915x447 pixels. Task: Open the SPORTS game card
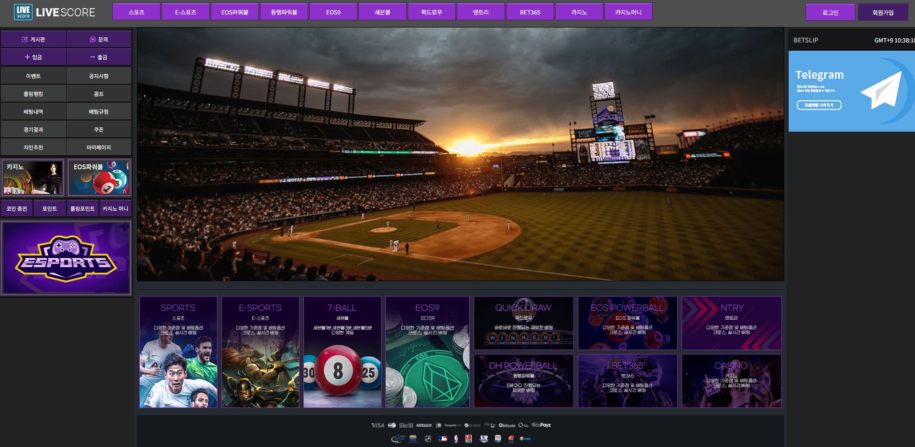178,352
